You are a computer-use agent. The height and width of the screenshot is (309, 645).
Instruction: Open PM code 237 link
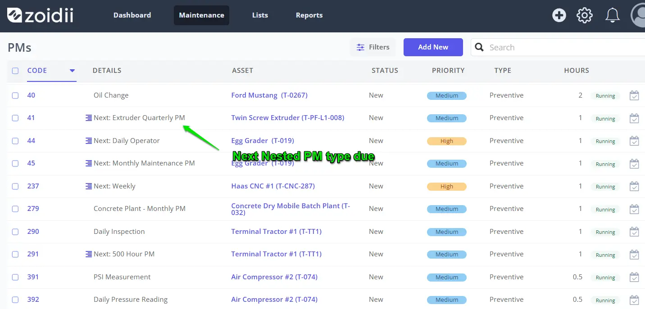pos(33,186)
